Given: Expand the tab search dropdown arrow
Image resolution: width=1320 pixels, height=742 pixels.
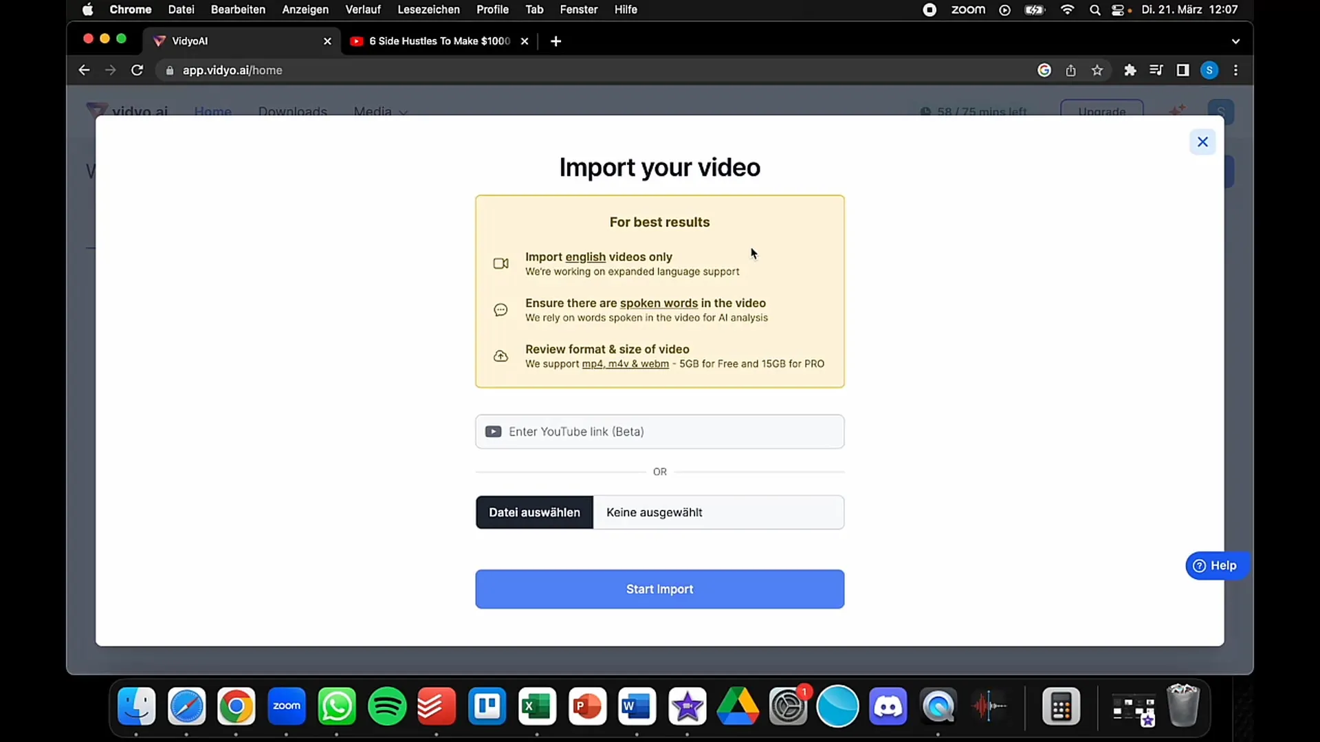Looking at the screenshot, I should 1235,41.
